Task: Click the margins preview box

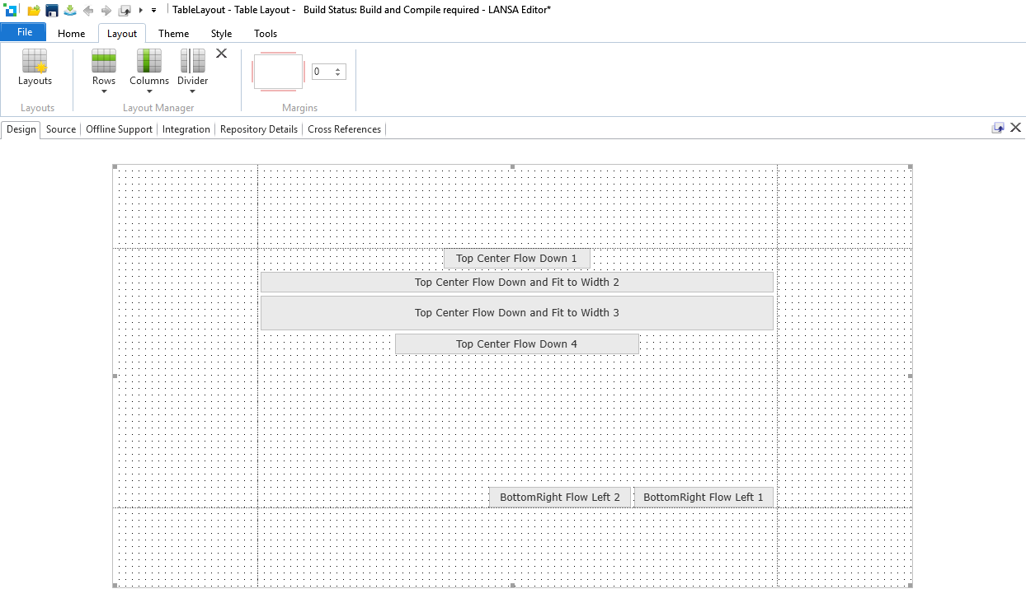Action: coord(278,72)
